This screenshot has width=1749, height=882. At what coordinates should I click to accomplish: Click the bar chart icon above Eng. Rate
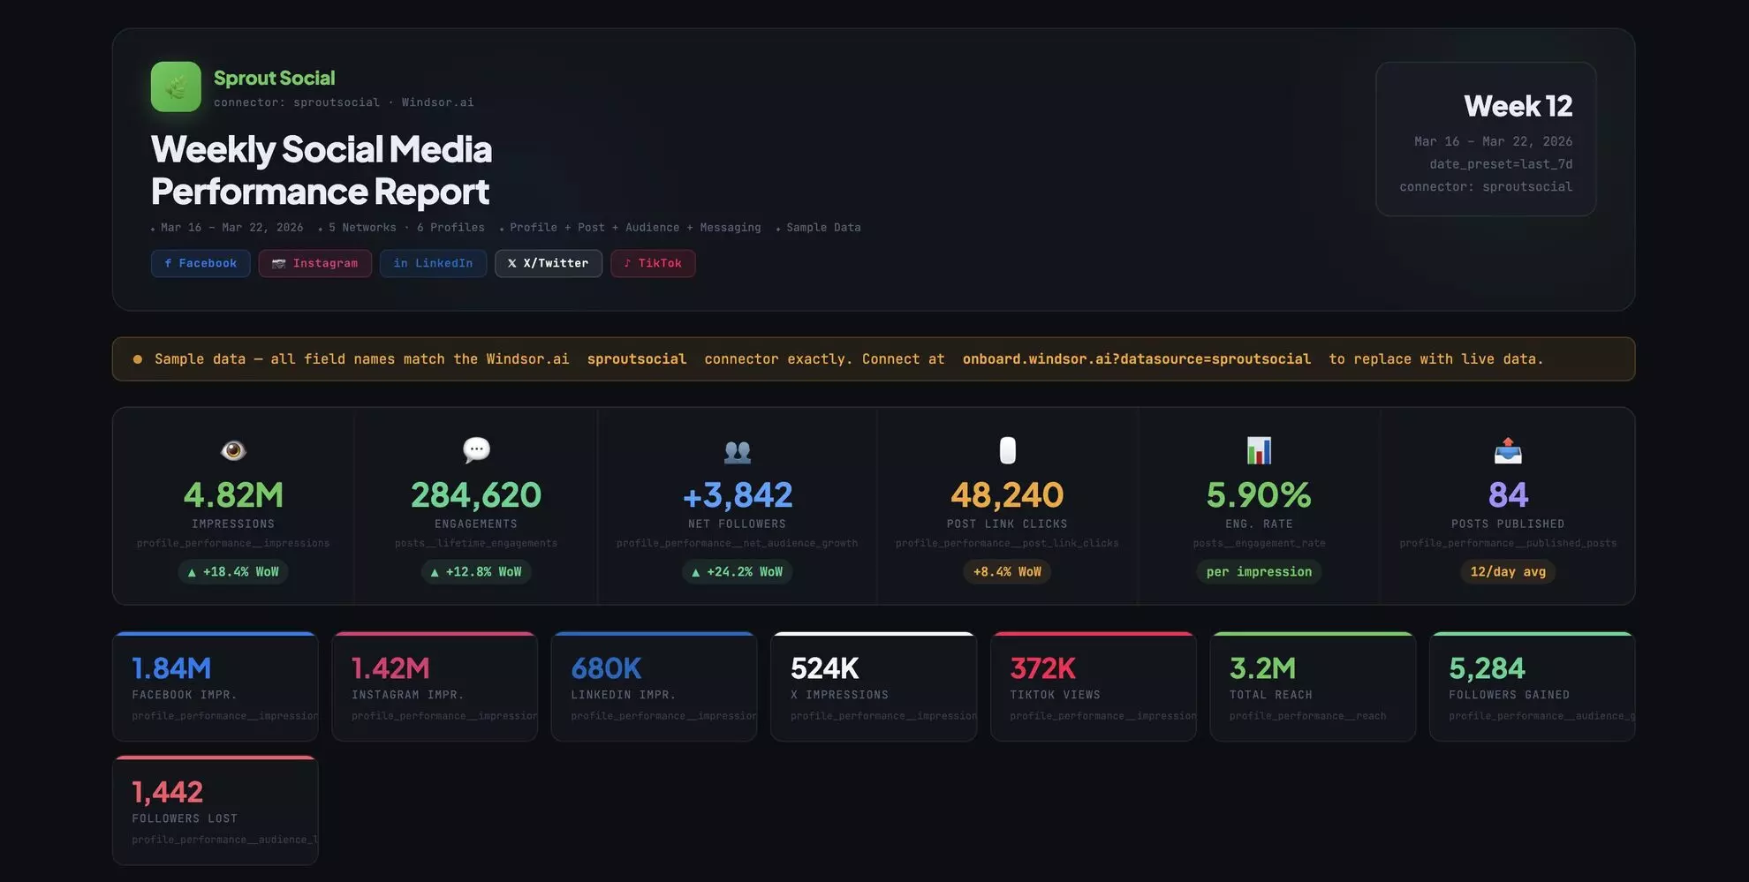[1258, 450]
